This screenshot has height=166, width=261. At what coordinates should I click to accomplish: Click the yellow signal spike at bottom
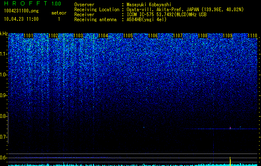pos(230,161)
